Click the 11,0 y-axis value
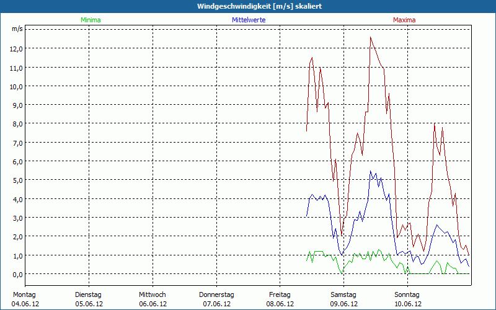Image resolution: width=496 pixels, height=310 pixels. point(17,68)
